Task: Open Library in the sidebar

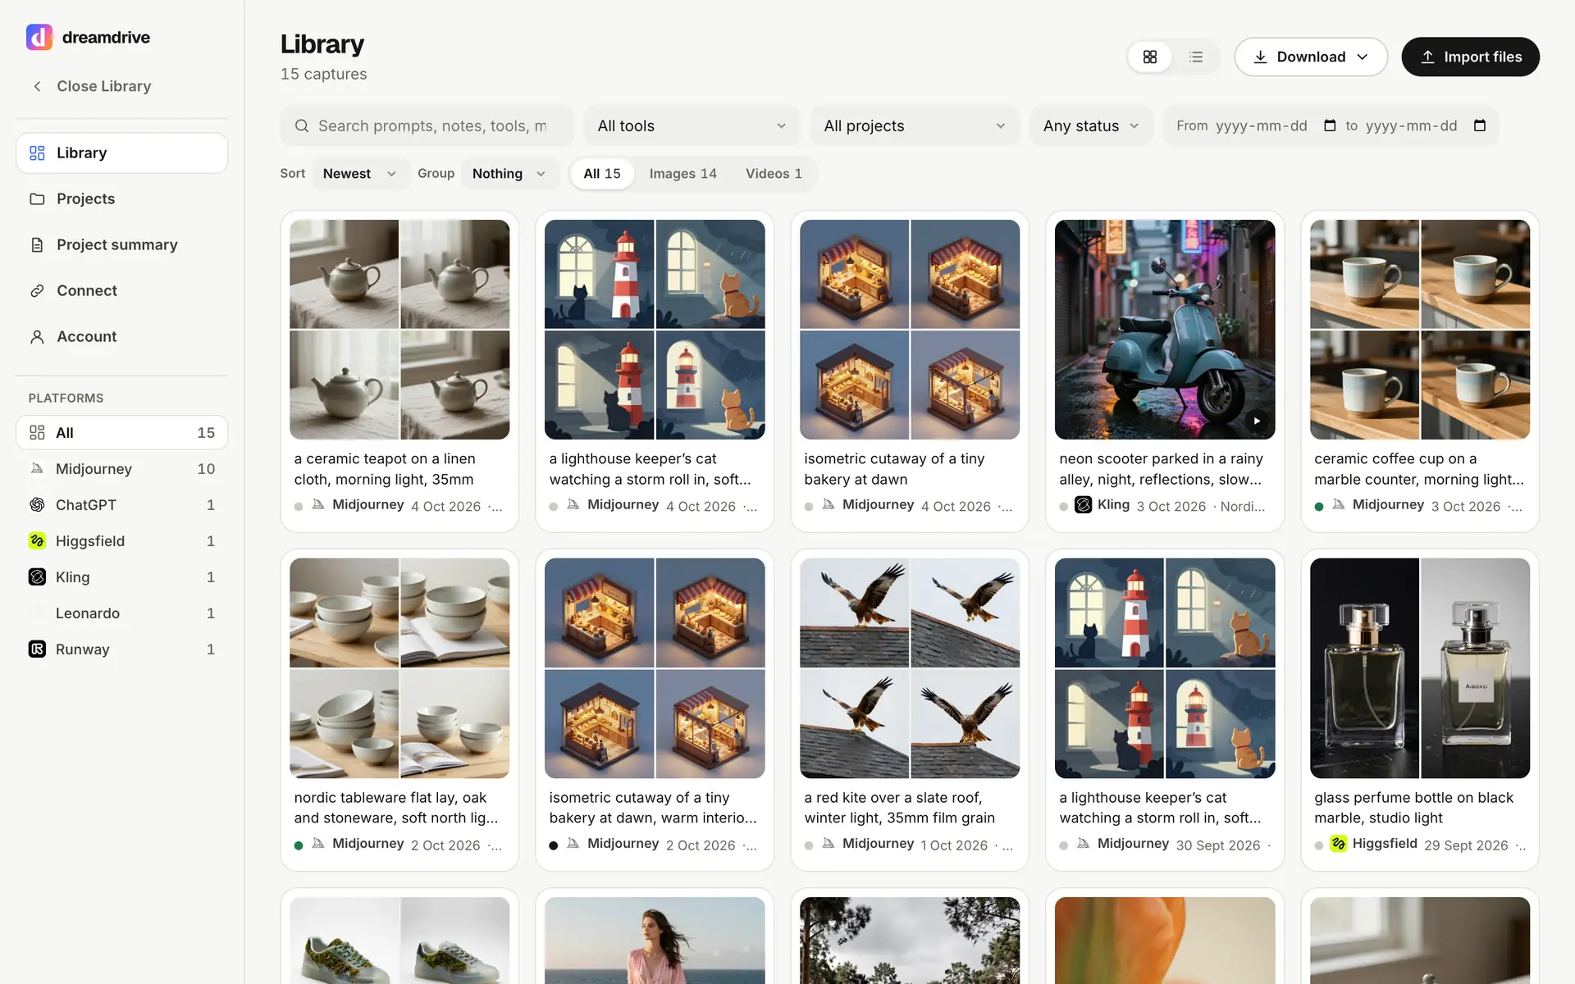Action: [x=121, y=153]
